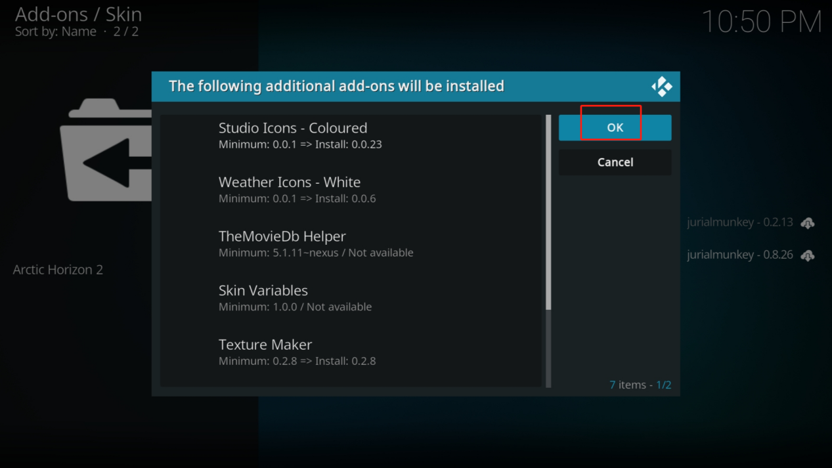Image resolution: width=832 pixels, height=468 pixels.
Task: Click the Sort by: Name label
Action: click(x=56, y=32)
